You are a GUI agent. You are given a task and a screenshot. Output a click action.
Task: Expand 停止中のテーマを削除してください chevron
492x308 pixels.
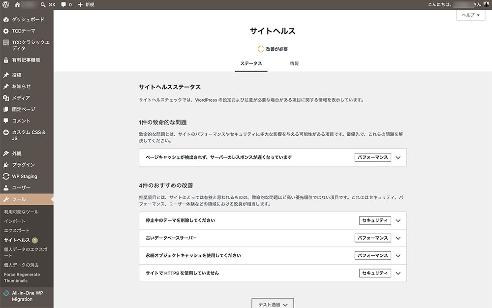(398, 220)
